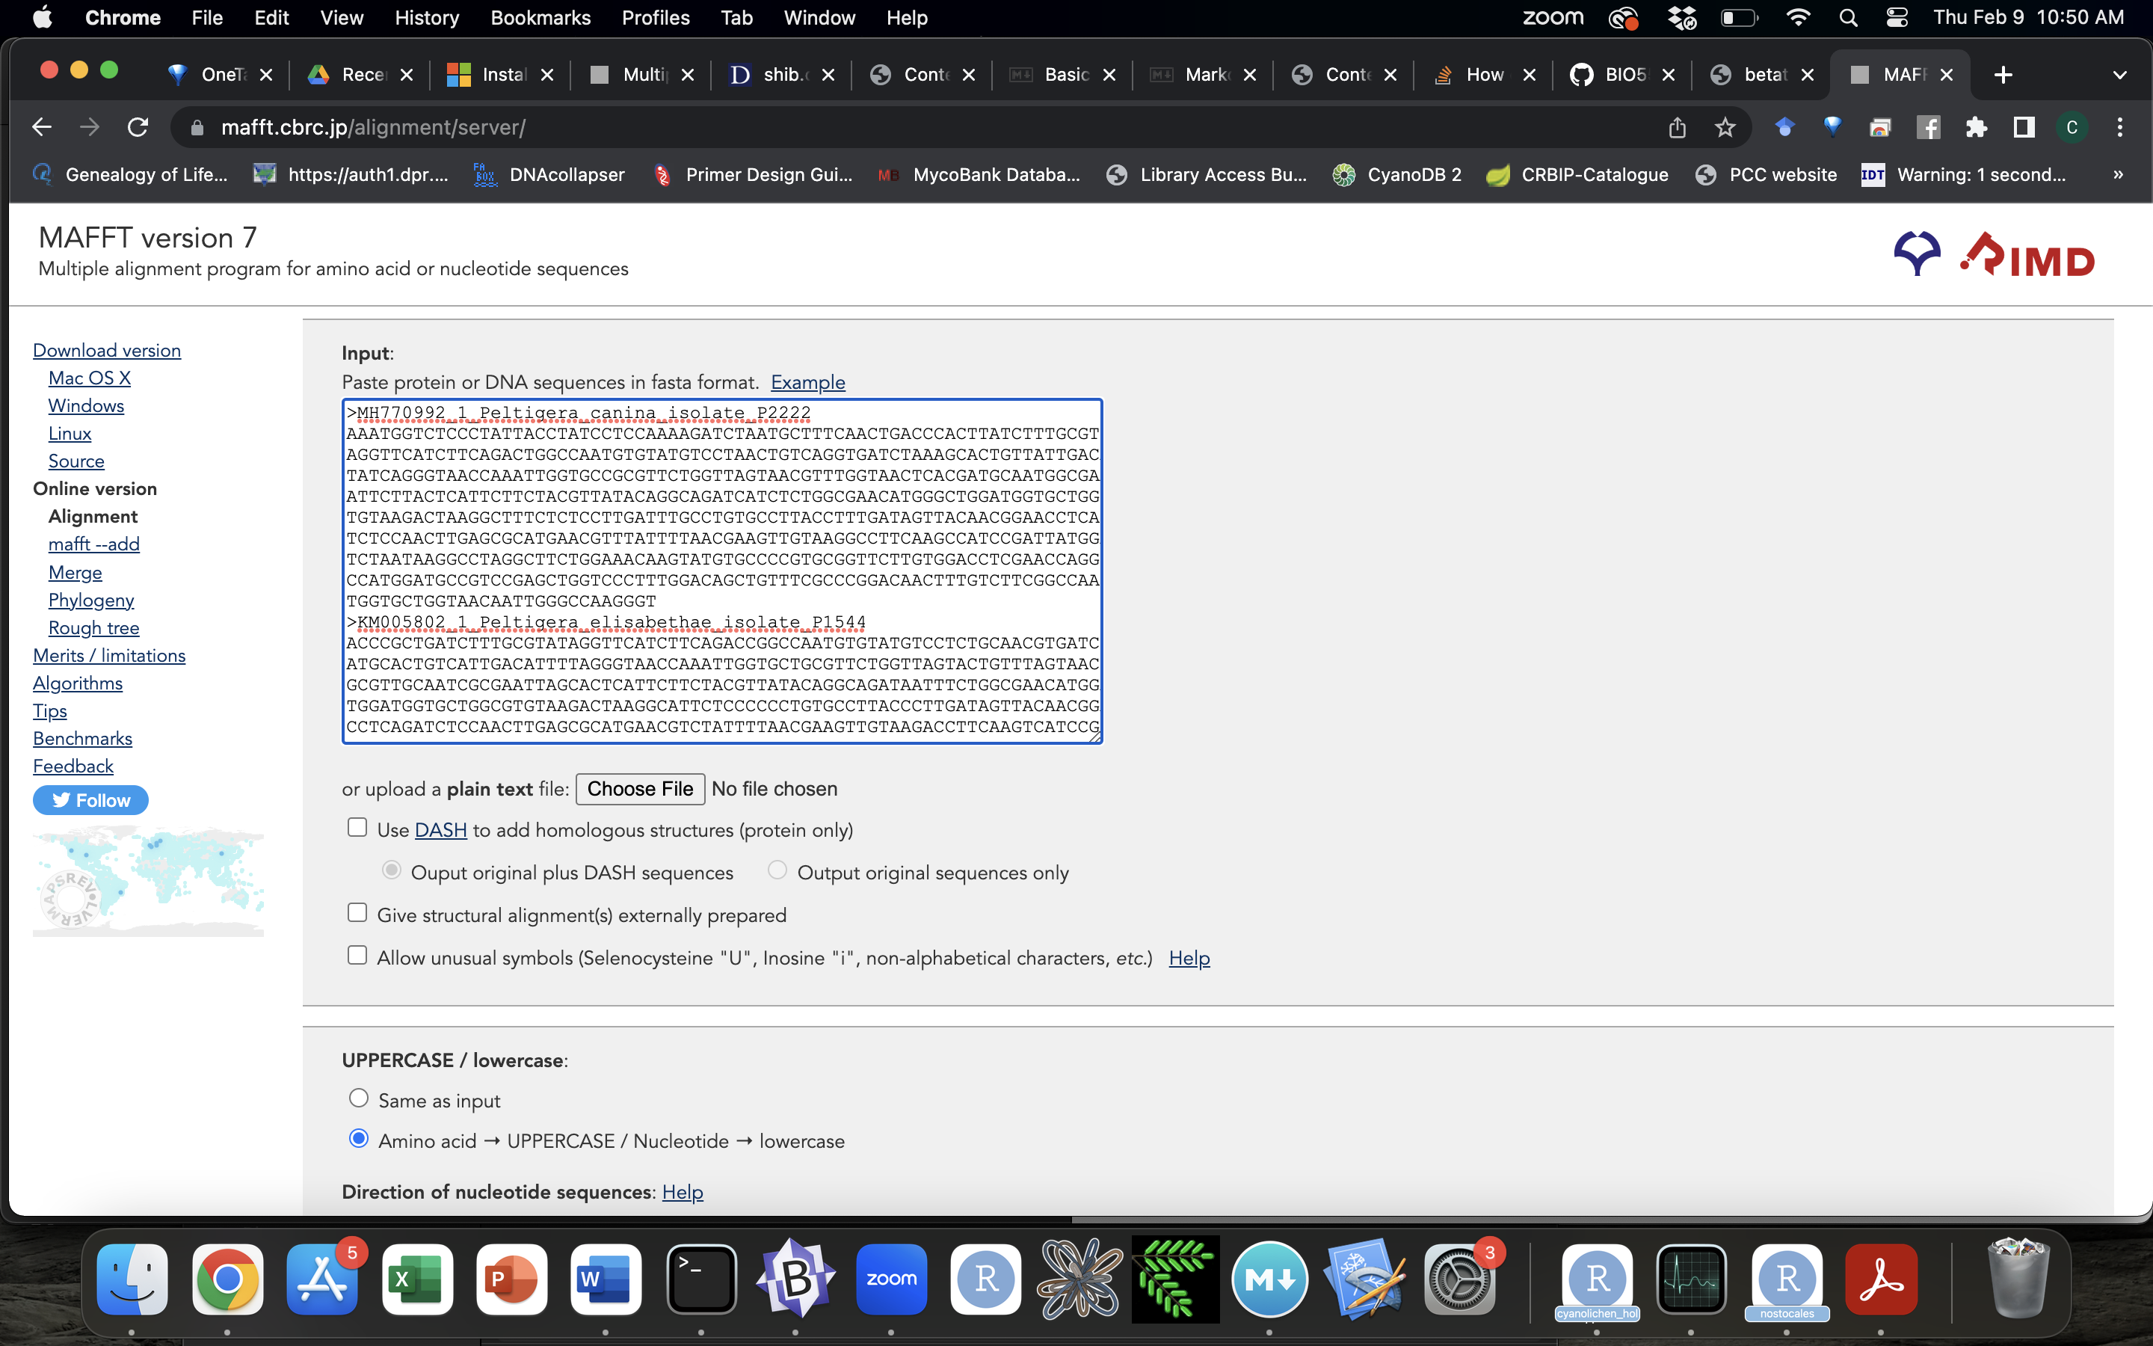Open the Bookmarks menu

coord(540,18)
